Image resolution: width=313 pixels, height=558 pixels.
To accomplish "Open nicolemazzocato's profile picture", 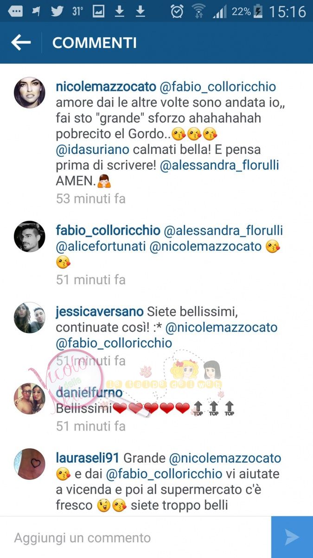I will (x=30, y=93).
